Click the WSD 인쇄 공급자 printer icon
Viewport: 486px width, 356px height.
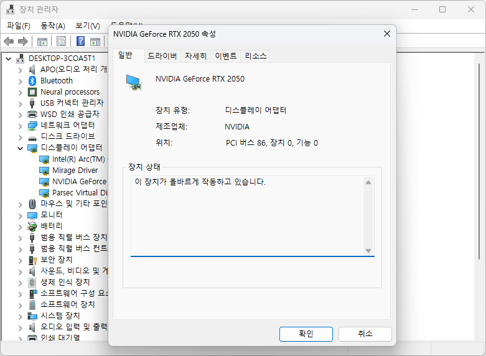[32, 114]
